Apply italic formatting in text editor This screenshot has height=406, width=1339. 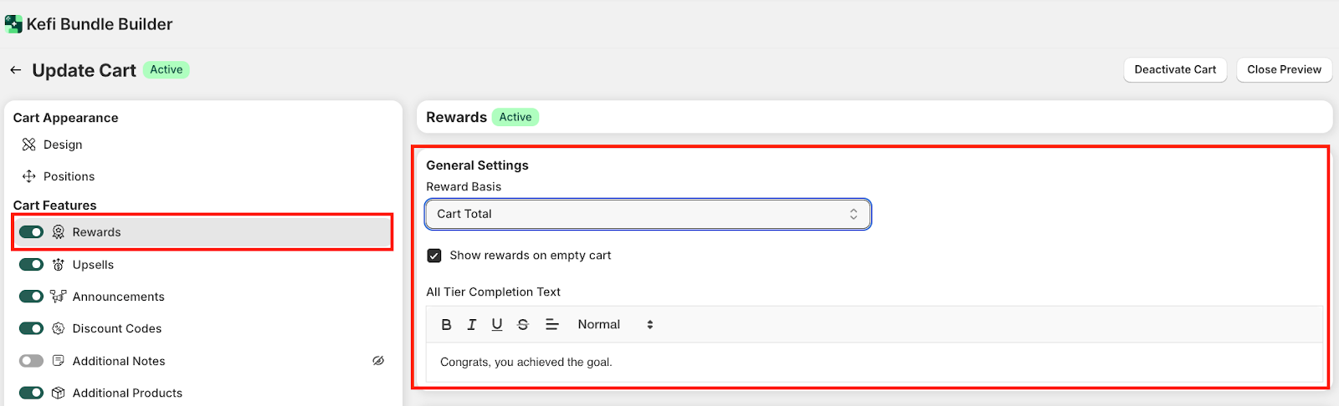(472, 325)
